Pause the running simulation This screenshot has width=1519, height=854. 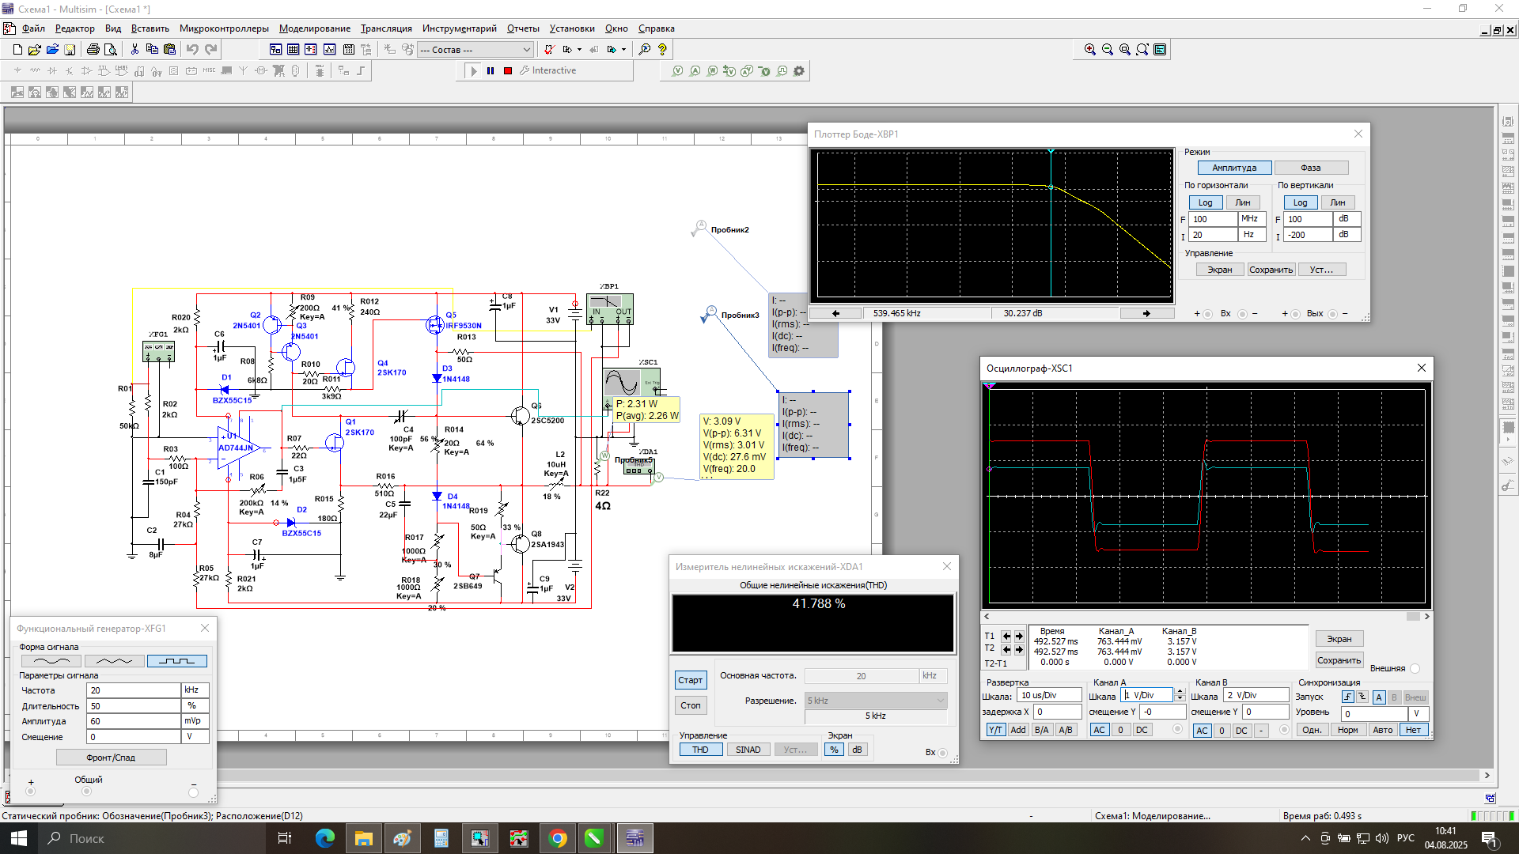click(x=491, y=71)
